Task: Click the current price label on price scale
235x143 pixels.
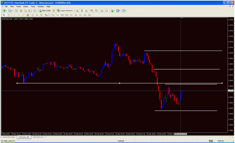Action: click(x=230, y=91)
